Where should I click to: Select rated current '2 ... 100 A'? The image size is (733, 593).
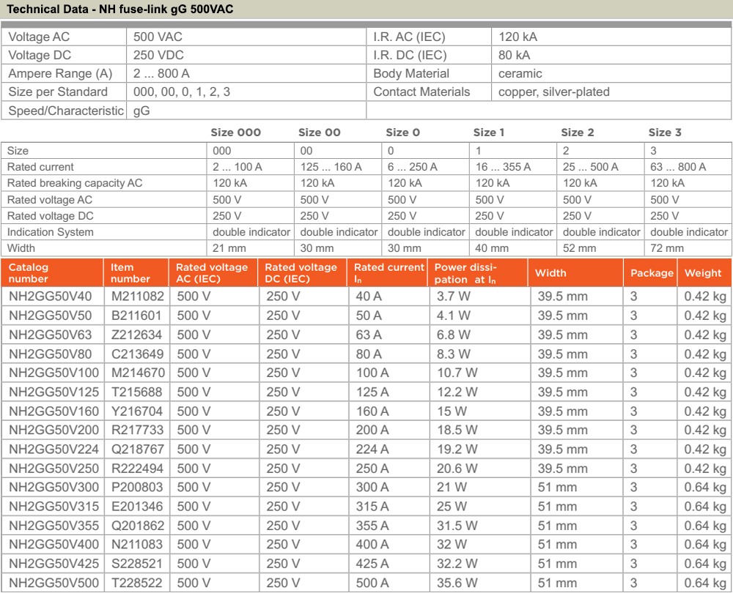[237, 167]
